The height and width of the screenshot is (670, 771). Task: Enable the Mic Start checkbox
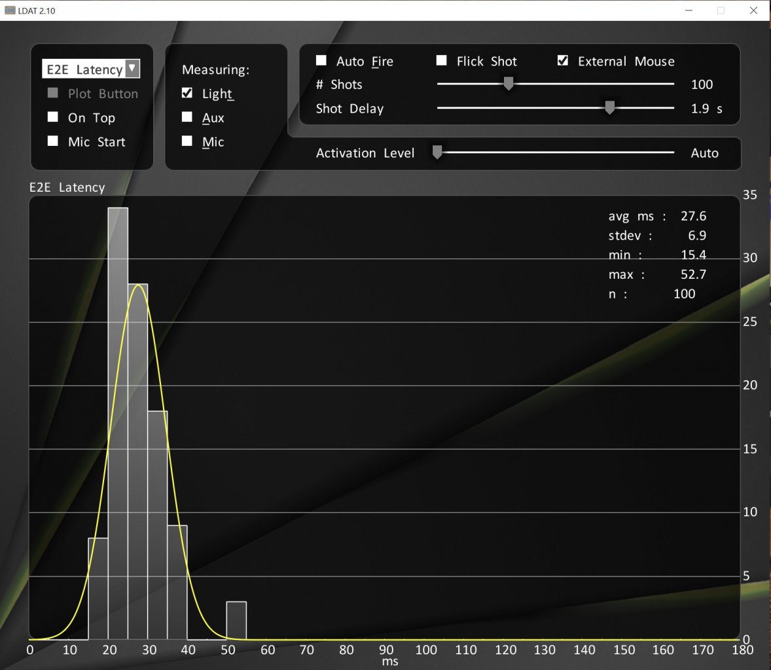(53, 141)
